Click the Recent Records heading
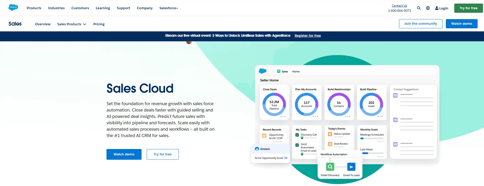The image size is (484, 186). click(272, 130)
